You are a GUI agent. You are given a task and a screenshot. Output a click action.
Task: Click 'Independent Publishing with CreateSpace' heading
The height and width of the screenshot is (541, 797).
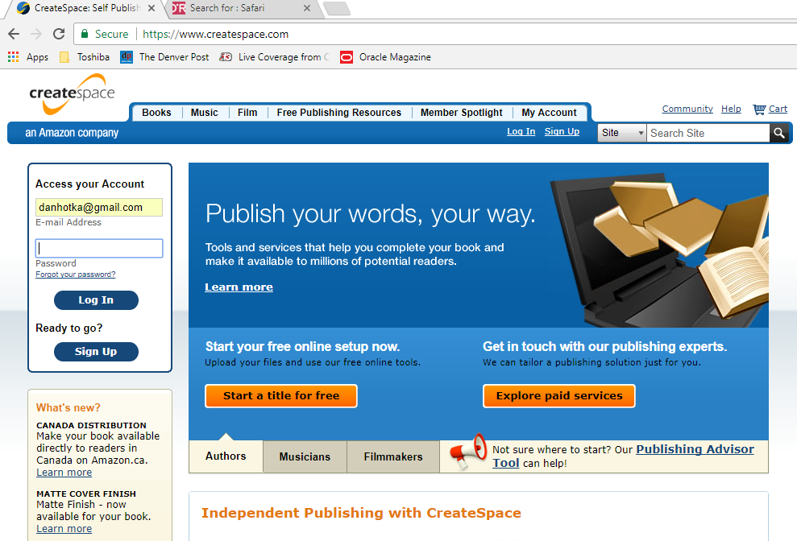pos(361,513)
